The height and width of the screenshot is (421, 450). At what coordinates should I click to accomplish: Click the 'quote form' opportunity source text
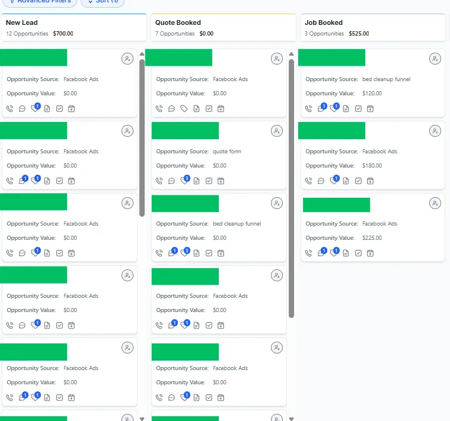point(227,152)
